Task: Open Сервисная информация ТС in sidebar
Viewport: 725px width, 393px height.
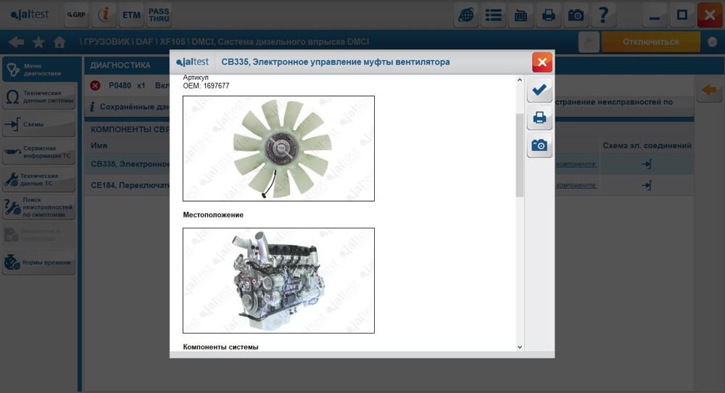Action: [39, 152]
